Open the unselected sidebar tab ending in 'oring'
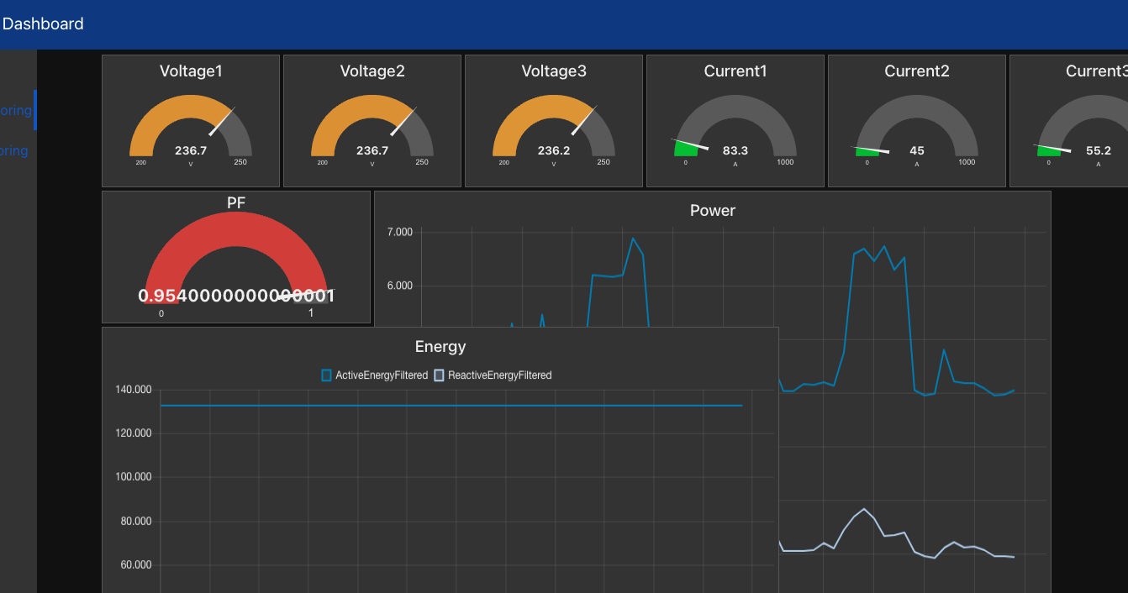 (x=14, y=151)
